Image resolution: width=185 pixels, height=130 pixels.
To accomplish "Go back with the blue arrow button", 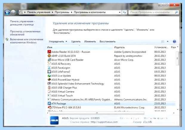I will click(x=7, y=12).
